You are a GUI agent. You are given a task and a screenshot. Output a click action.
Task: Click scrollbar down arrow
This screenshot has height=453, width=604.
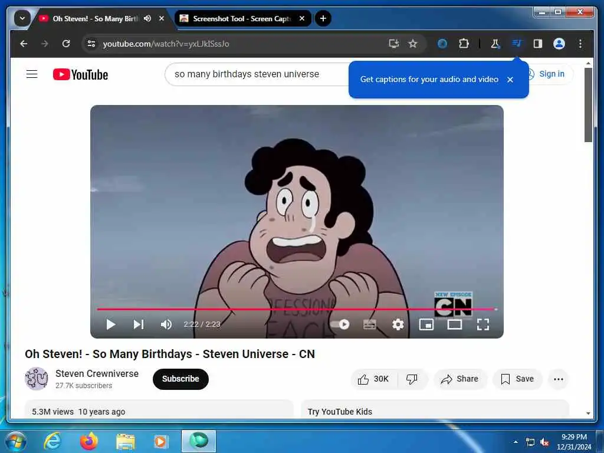588,413
